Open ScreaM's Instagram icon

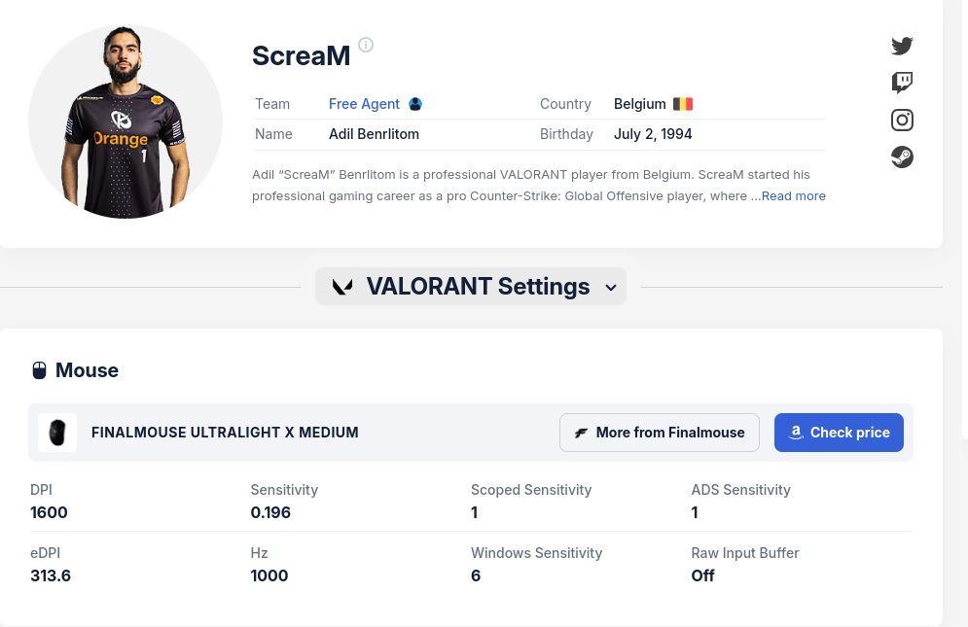[902, 121]
